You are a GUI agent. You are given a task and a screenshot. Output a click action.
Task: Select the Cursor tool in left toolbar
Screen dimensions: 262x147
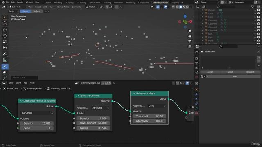click(5, 23)
